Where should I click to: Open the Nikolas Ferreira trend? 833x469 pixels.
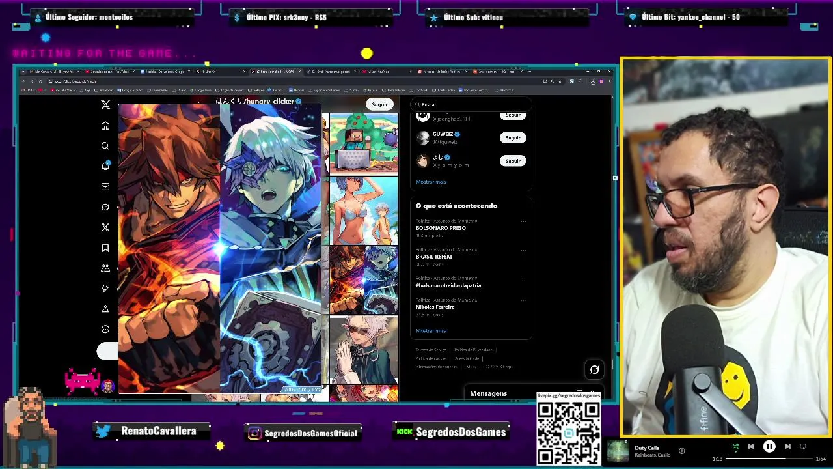pyautogui.click(x=435, y=307)
